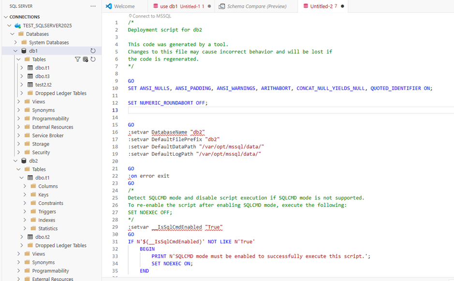Collapse the db2 dbo.t1 table node
Screen dimensions: 454x281
(22, 177)
